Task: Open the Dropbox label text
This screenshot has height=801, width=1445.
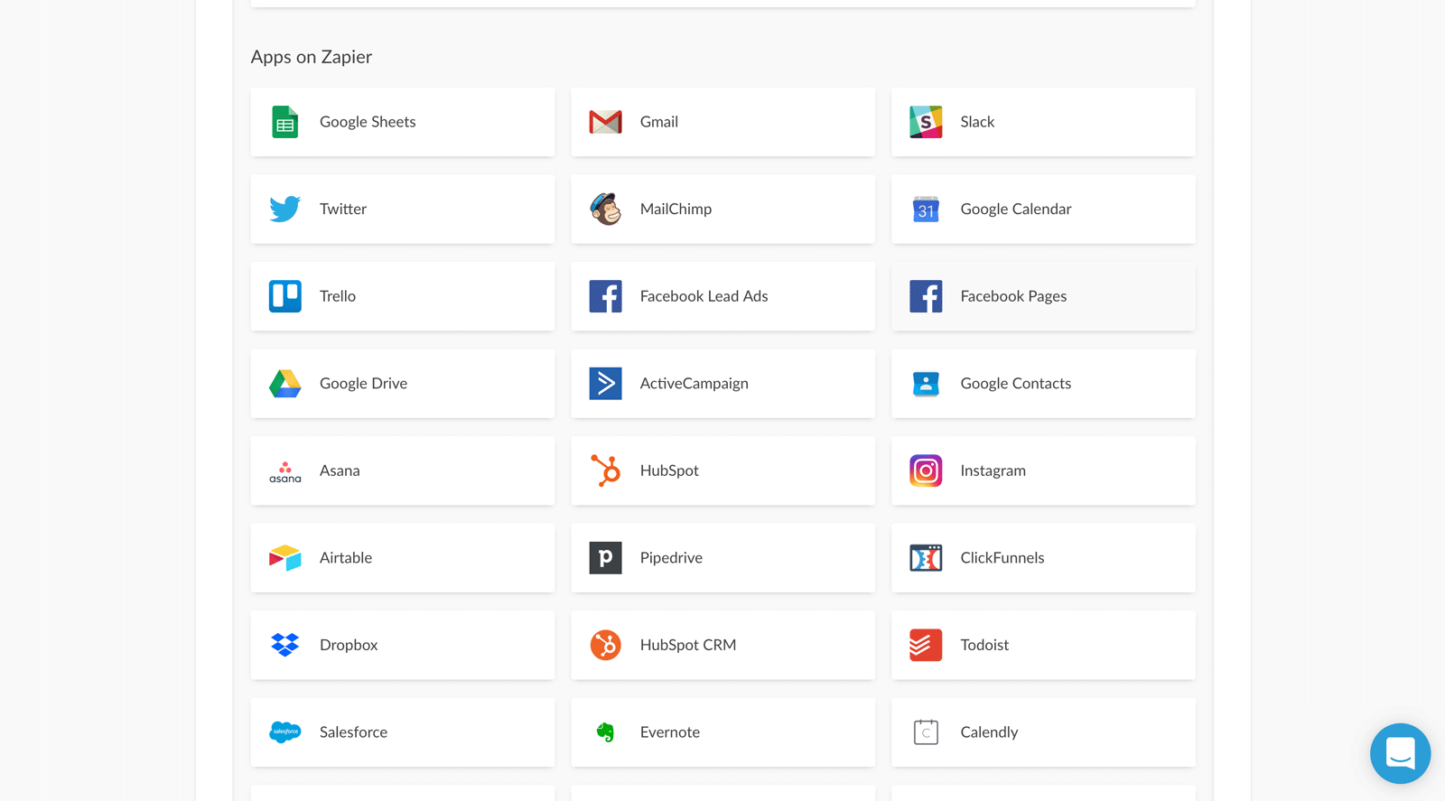Action: coord(349,645)
